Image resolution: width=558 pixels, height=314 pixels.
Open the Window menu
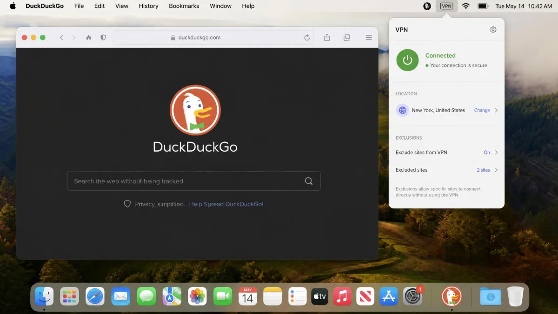click(x=220, y=6)
